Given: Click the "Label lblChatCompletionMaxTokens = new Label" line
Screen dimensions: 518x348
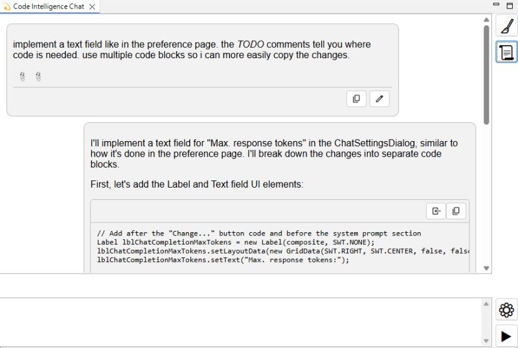Looking at the screenshot, I should pos(236,243).
